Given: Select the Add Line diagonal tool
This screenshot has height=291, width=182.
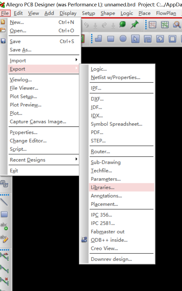Looking at the screenshot, I should click(4, 202).
